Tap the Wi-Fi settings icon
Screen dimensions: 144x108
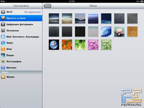tap(3, 12)
